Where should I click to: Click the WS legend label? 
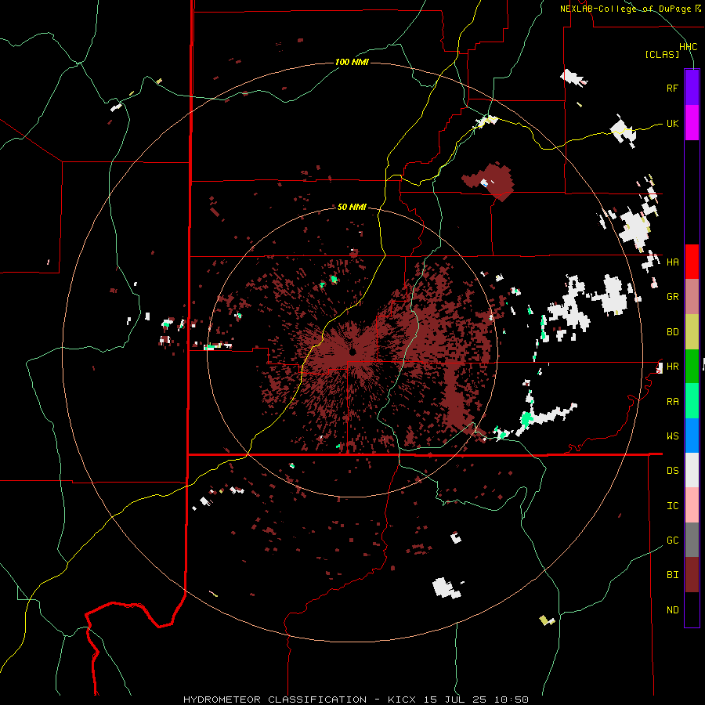(x=672, y=436)
